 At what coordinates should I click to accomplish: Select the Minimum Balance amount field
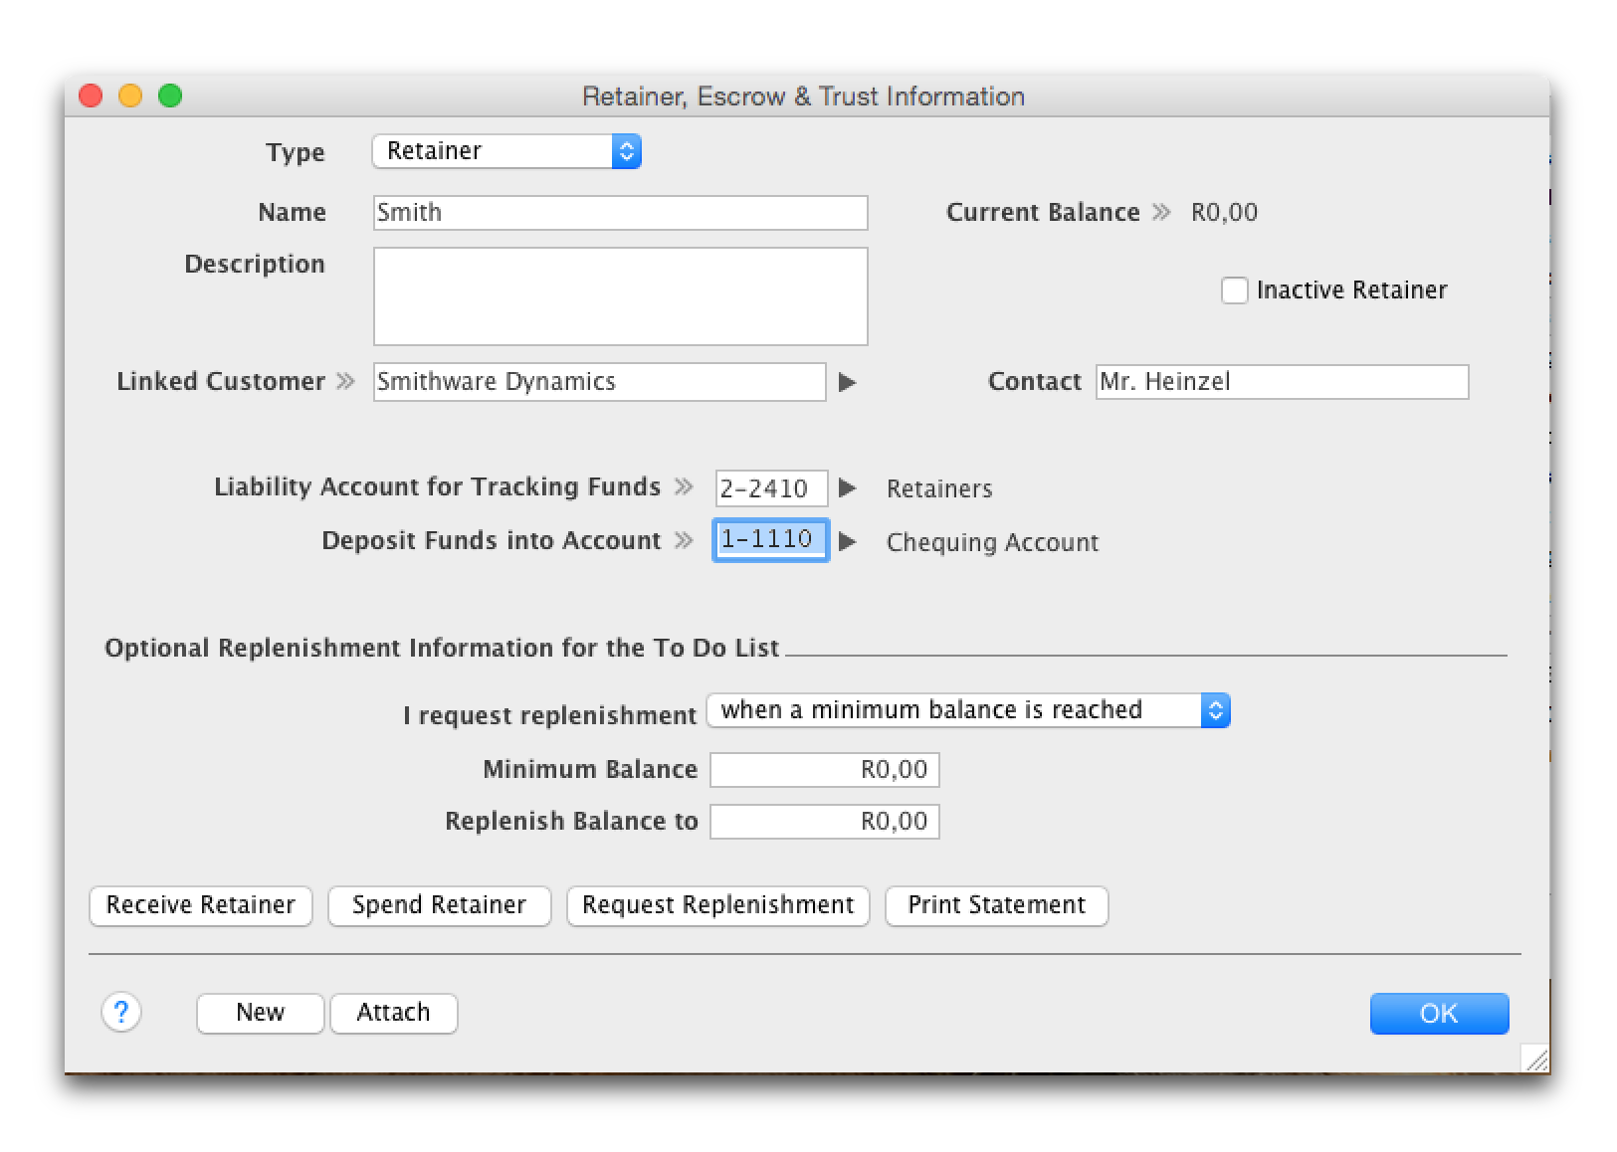(824, 770)
